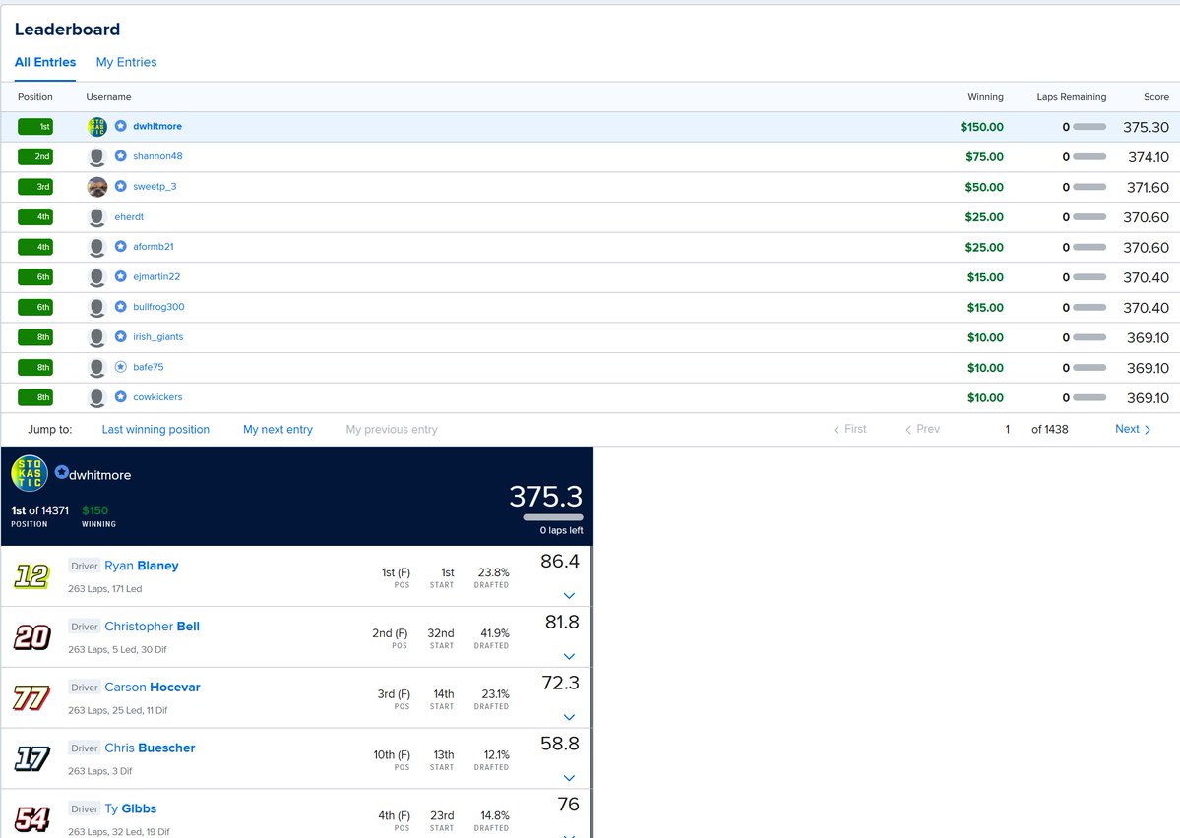Viewport: 1180px width, 838px height.
Task: Click the star badge beside aformb21
Action: (120, 246)
